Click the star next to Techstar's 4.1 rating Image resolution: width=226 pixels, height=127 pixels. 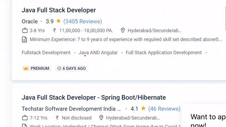pyautogui.click(x=143, y=108)
